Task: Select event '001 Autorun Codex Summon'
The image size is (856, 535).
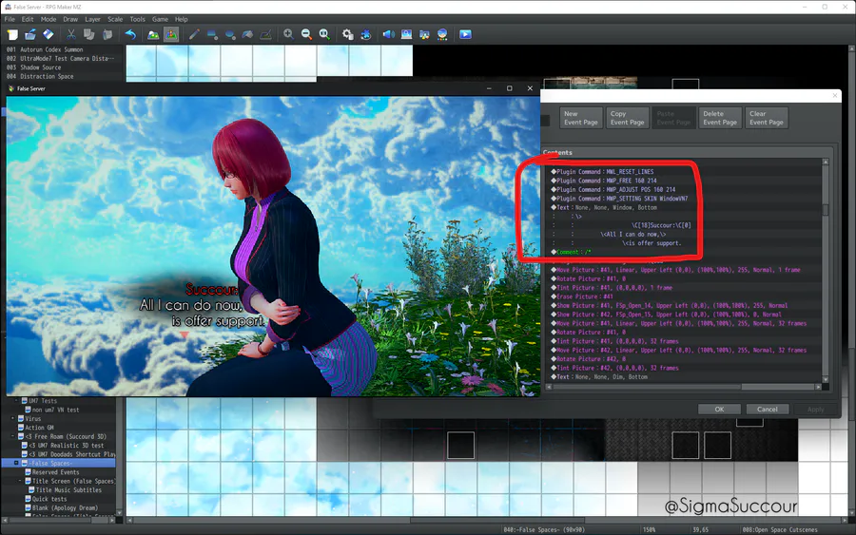Action: (x=45, y=49)
